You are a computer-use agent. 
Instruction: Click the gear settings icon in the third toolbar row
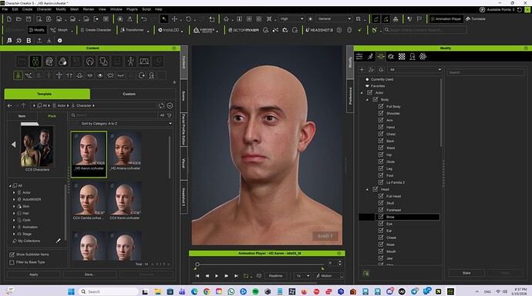pos(59,41)
